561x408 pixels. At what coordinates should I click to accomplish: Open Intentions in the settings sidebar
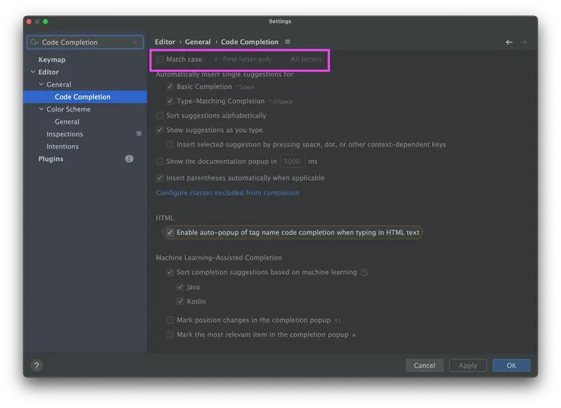(x=62, y=146)
